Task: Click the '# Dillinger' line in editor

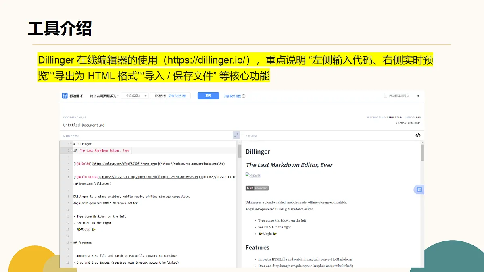Action: [x=82, y=144]
